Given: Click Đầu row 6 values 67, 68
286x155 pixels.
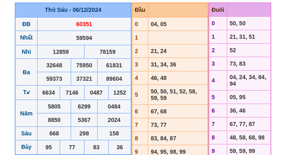Looking at the screenshot, I should pos(159,111).
